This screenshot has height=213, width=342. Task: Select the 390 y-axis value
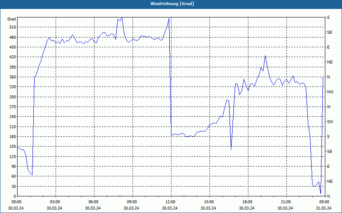coord(13,67)
